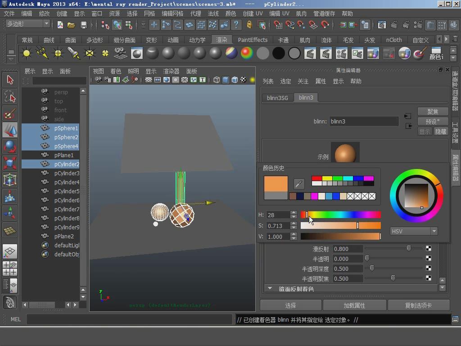Click the 选择 button at bottom

(290, 305)
